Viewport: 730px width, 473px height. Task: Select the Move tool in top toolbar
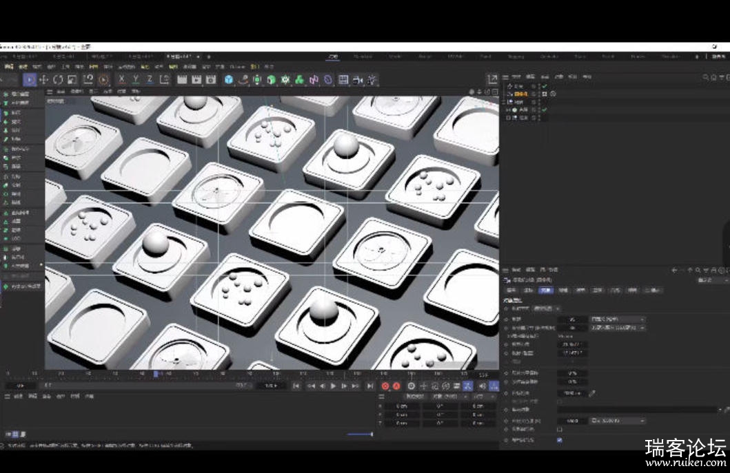coord(43,80)
